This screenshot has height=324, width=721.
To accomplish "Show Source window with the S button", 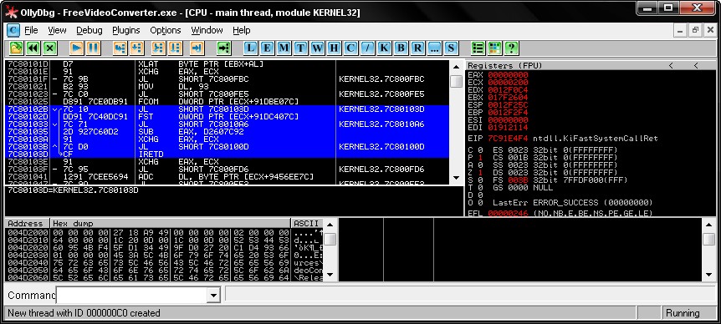I will 451,48.
